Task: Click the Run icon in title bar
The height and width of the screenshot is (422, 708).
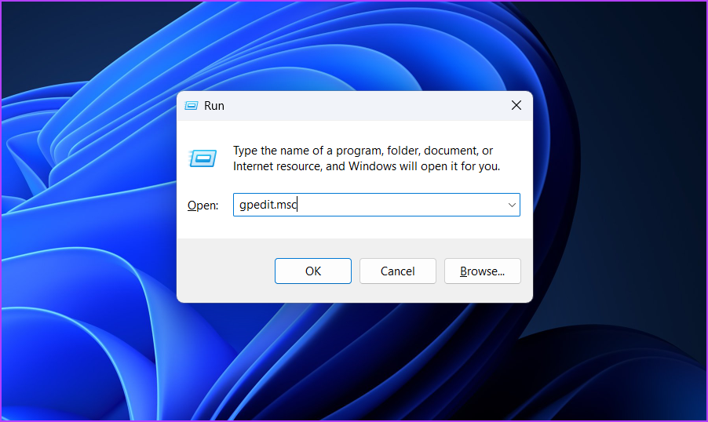Action: pos(192,106)
